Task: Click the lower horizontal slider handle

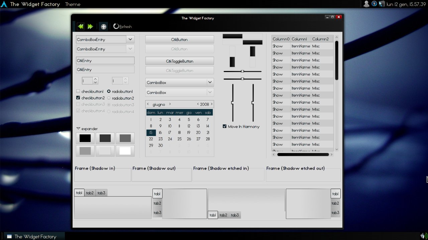Action: 242,79
